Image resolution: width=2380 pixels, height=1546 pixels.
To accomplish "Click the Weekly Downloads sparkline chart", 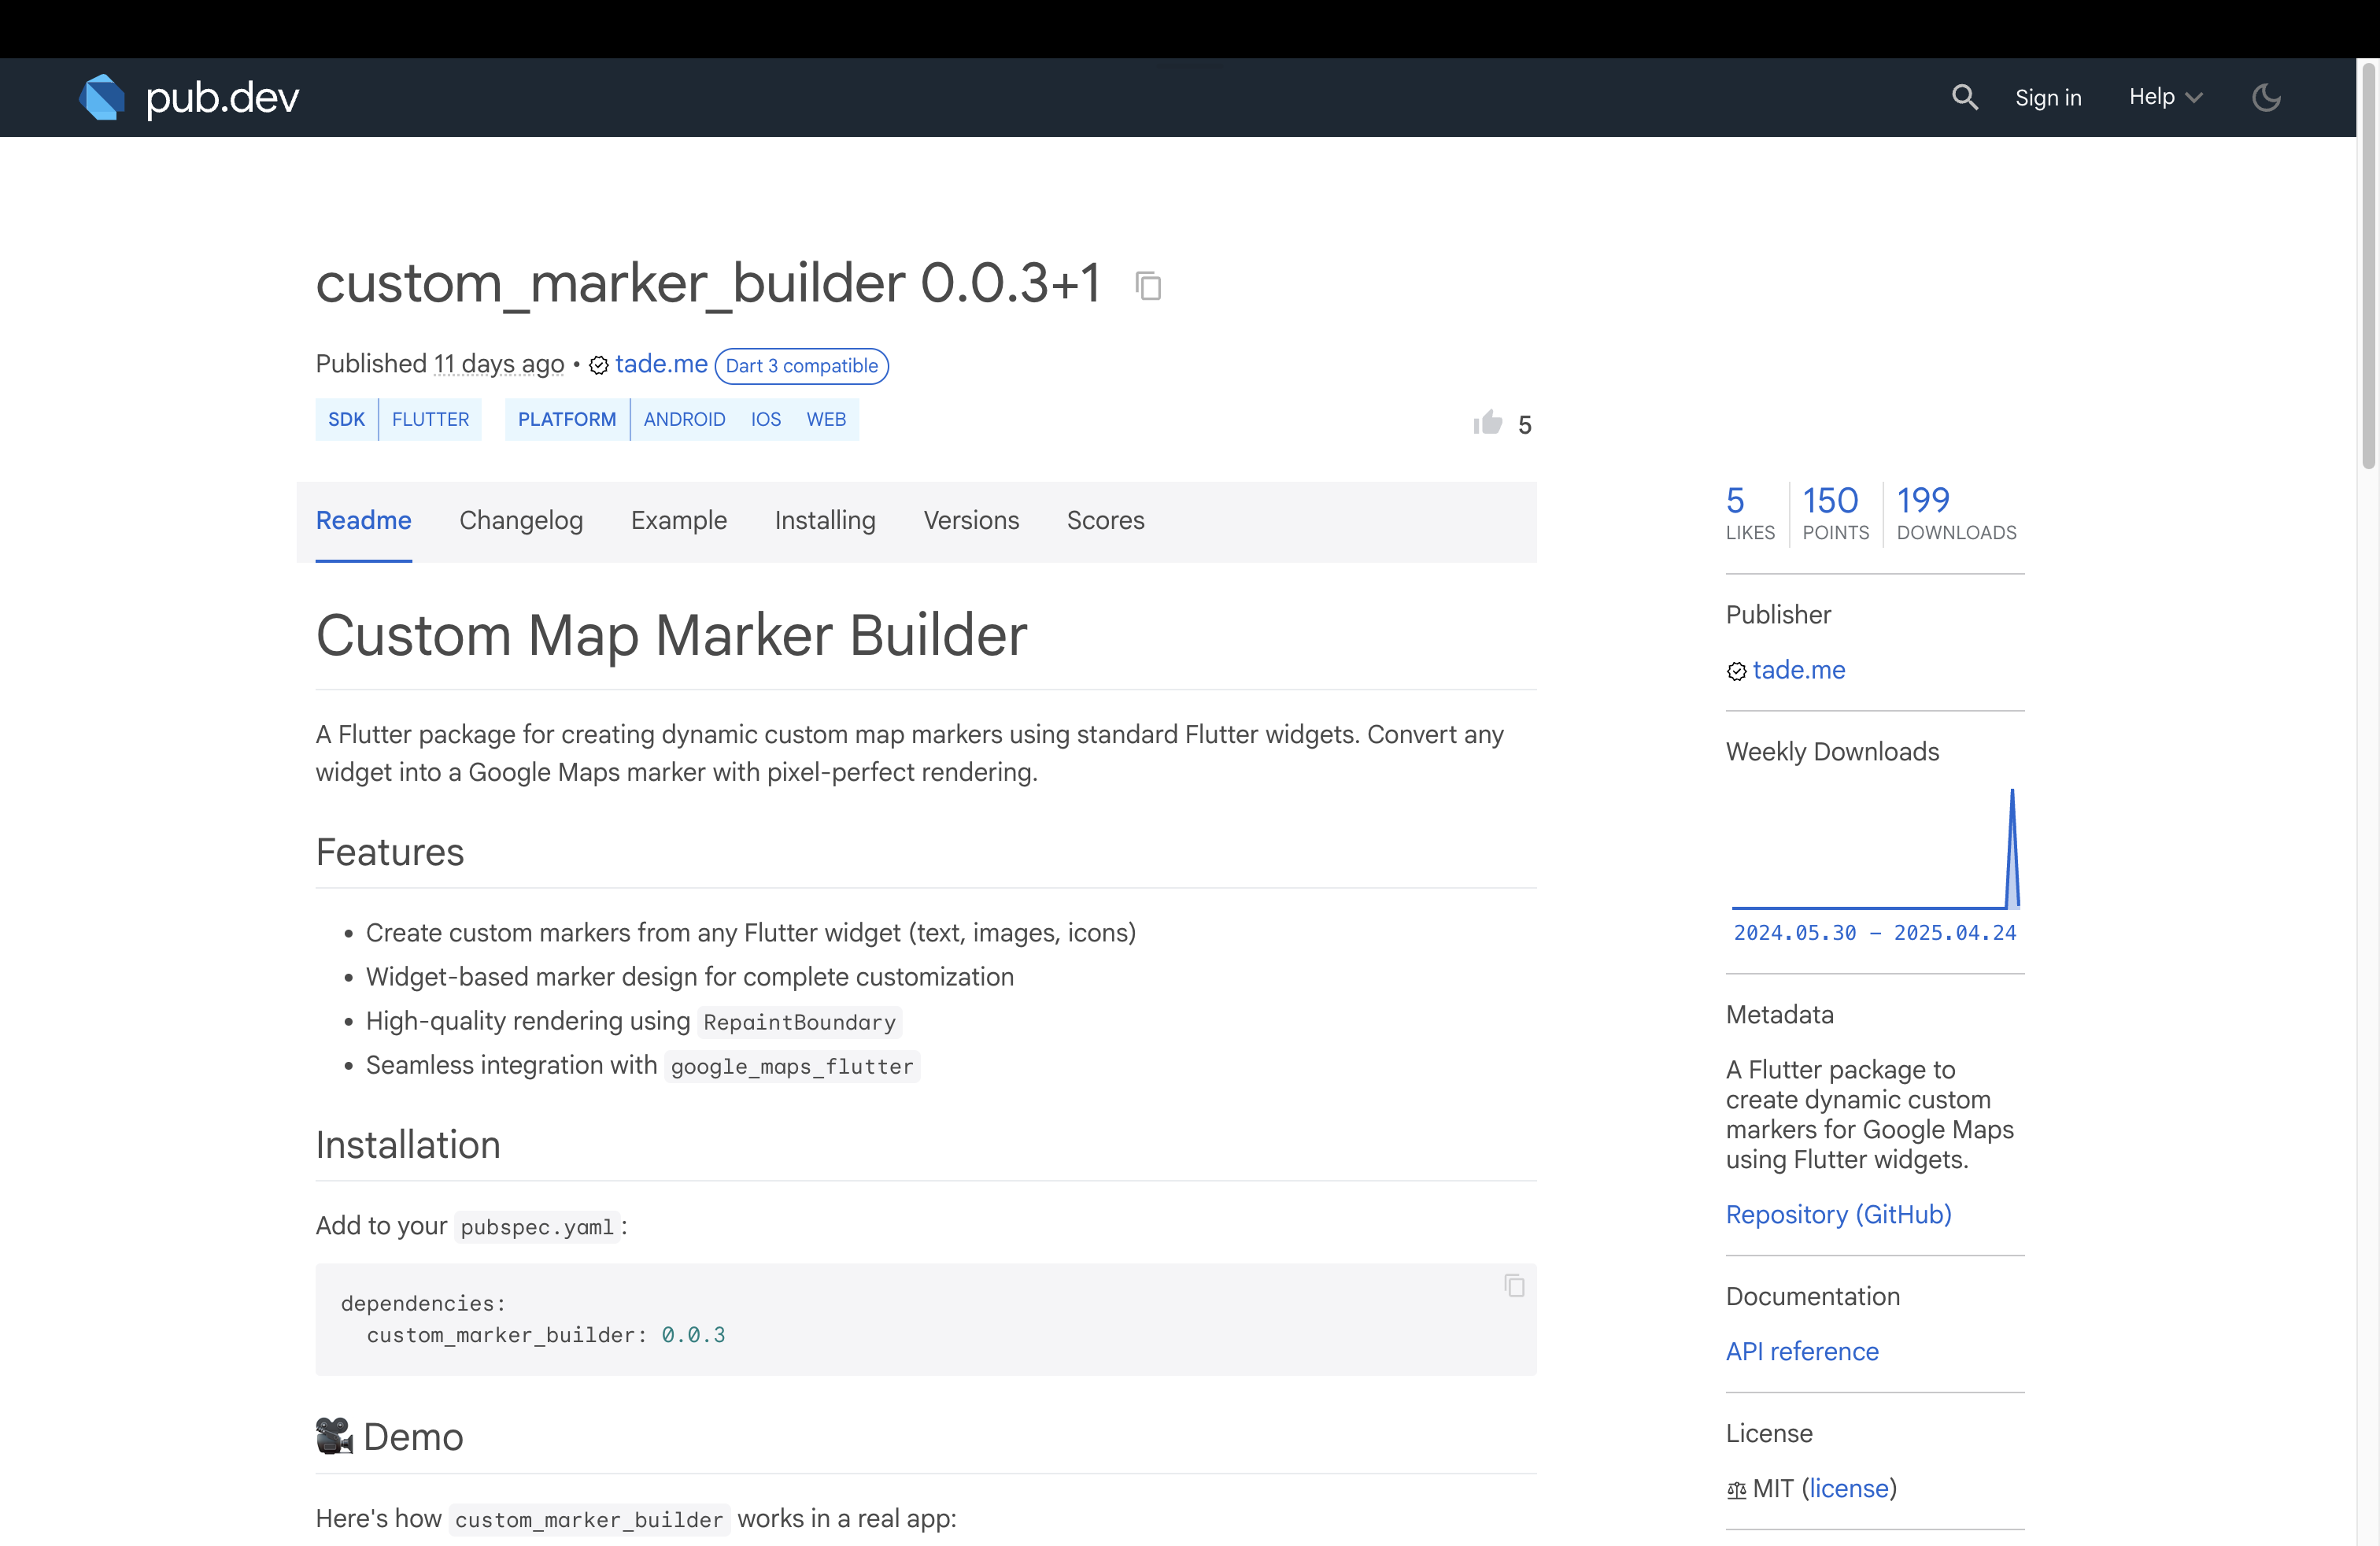I will [1875, 848].
